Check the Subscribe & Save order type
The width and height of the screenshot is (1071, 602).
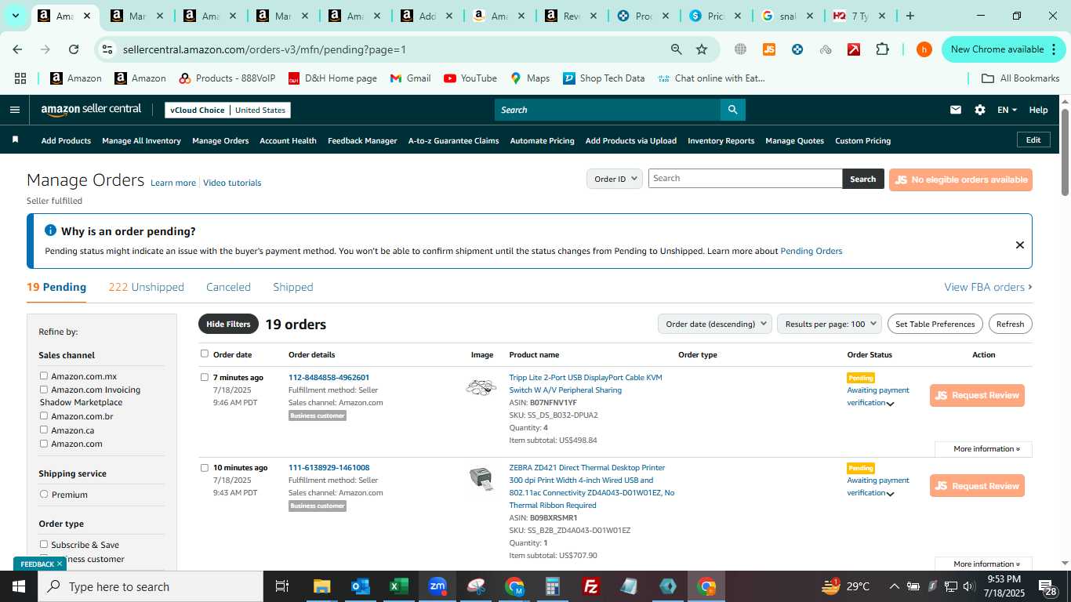[x=44, y=544]
